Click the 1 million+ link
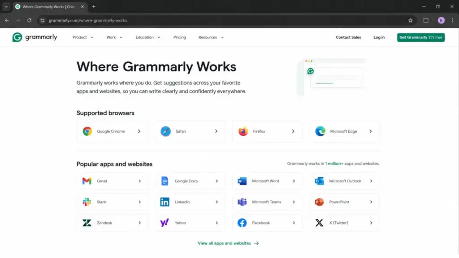The height and width of the screenshot is (258, 459). click(x=333, y=163)
